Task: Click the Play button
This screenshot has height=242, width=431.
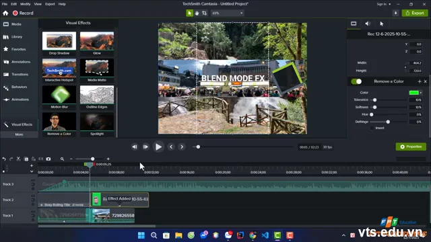Action: point(158,147)
